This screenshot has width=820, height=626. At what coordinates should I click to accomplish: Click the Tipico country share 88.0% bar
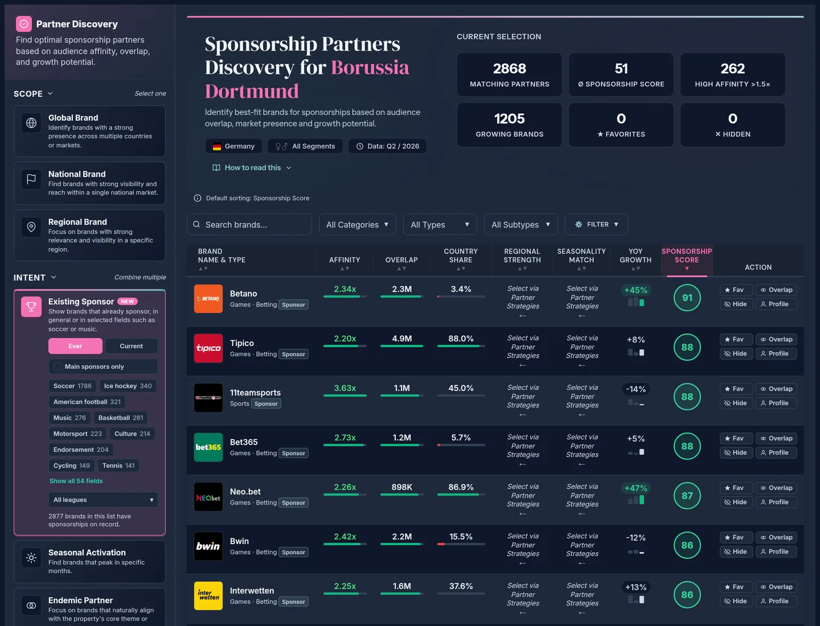pyautogui.click(x=461, y=346)
